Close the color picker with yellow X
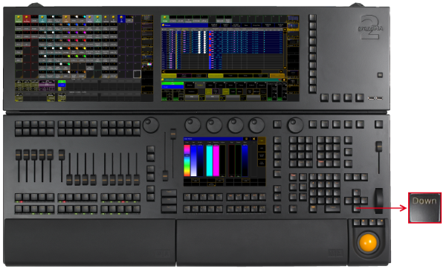The width and height of the screenshot is (446, 272). pos(254,139)
